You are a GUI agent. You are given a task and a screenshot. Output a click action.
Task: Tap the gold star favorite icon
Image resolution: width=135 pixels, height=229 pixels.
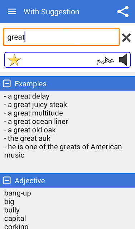(14, 60)
